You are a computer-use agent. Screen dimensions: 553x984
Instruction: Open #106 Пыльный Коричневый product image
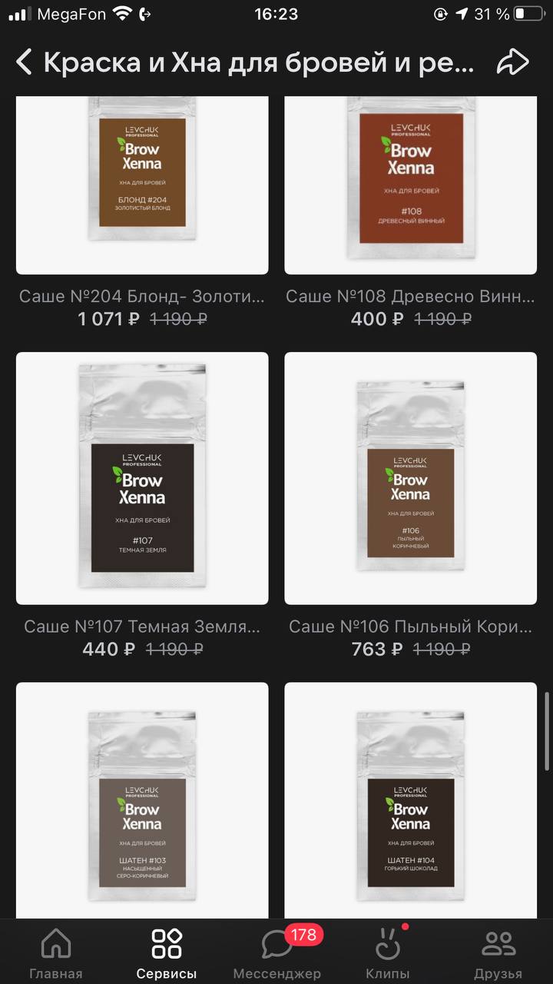[411, 478]
